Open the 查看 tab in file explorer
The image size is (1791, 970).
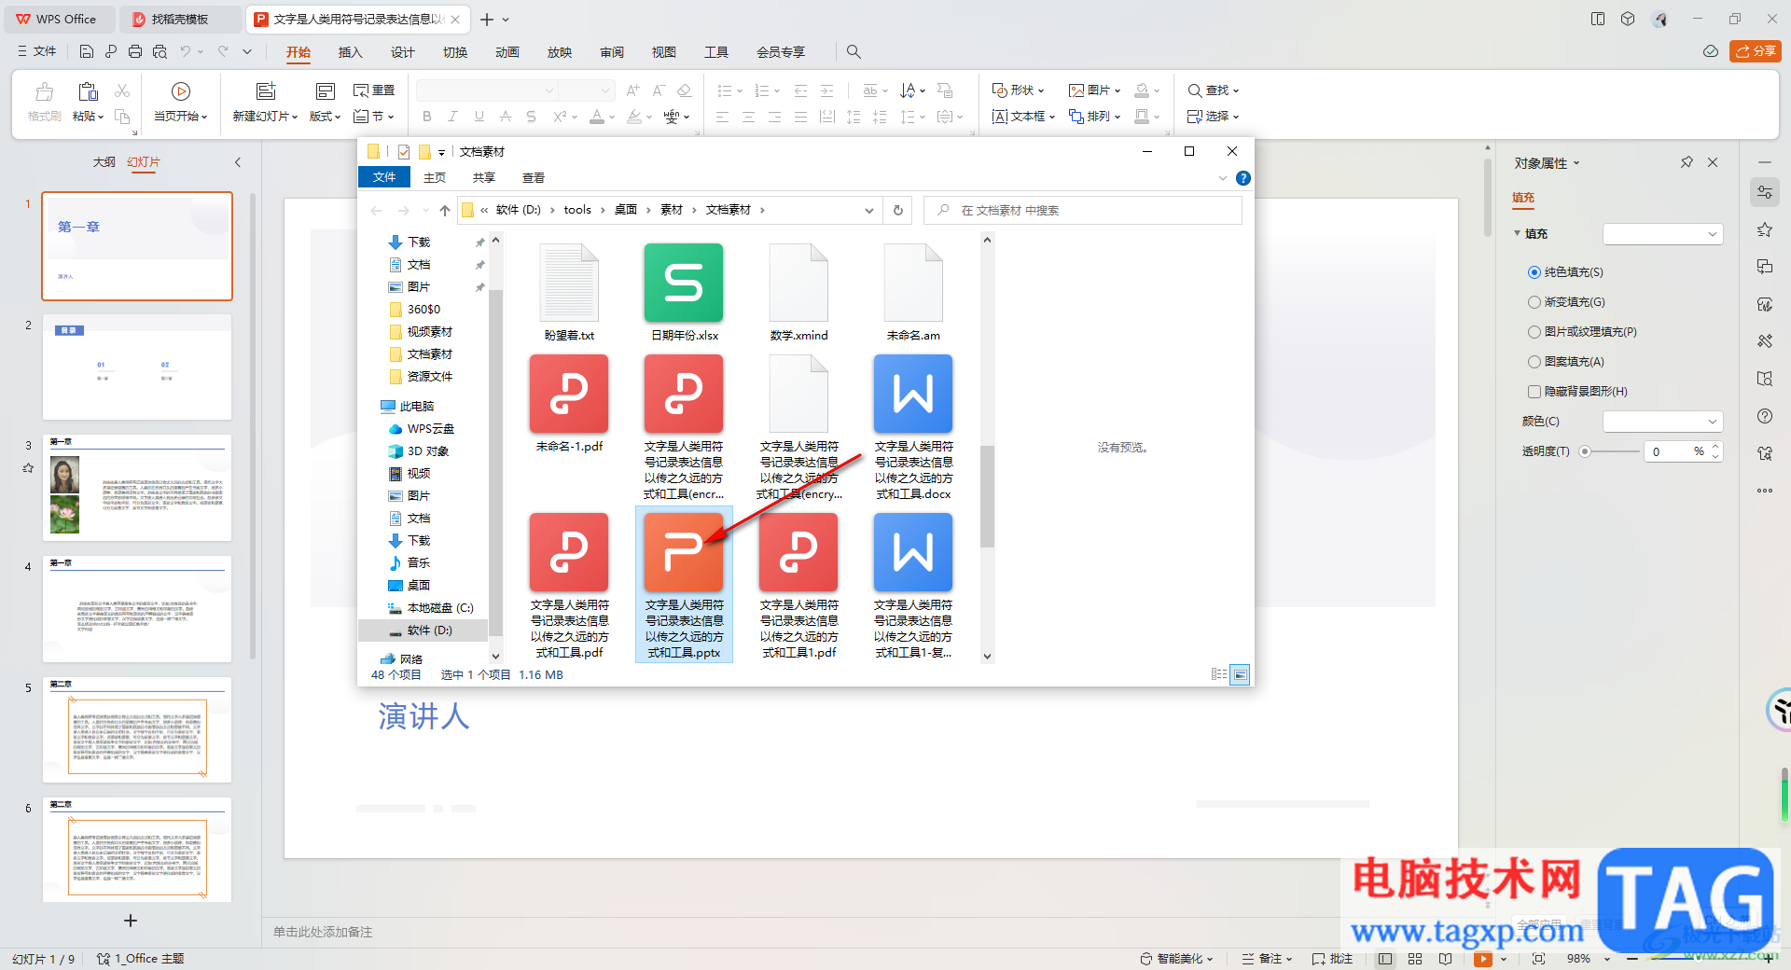pyautogui.click(x=533, y=178)
